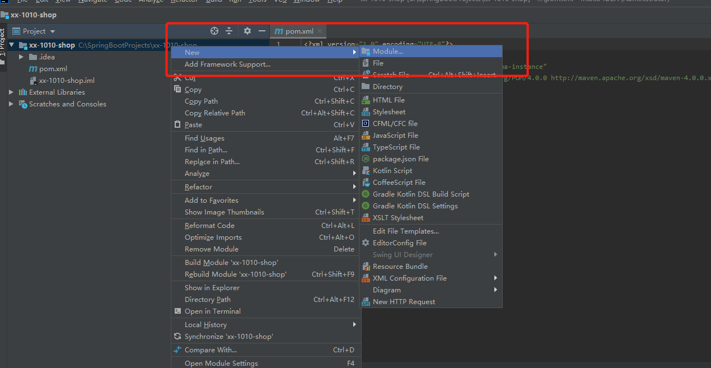Open the Analyze submenu
Screen dimensions: 711x368
click(265, 173)
